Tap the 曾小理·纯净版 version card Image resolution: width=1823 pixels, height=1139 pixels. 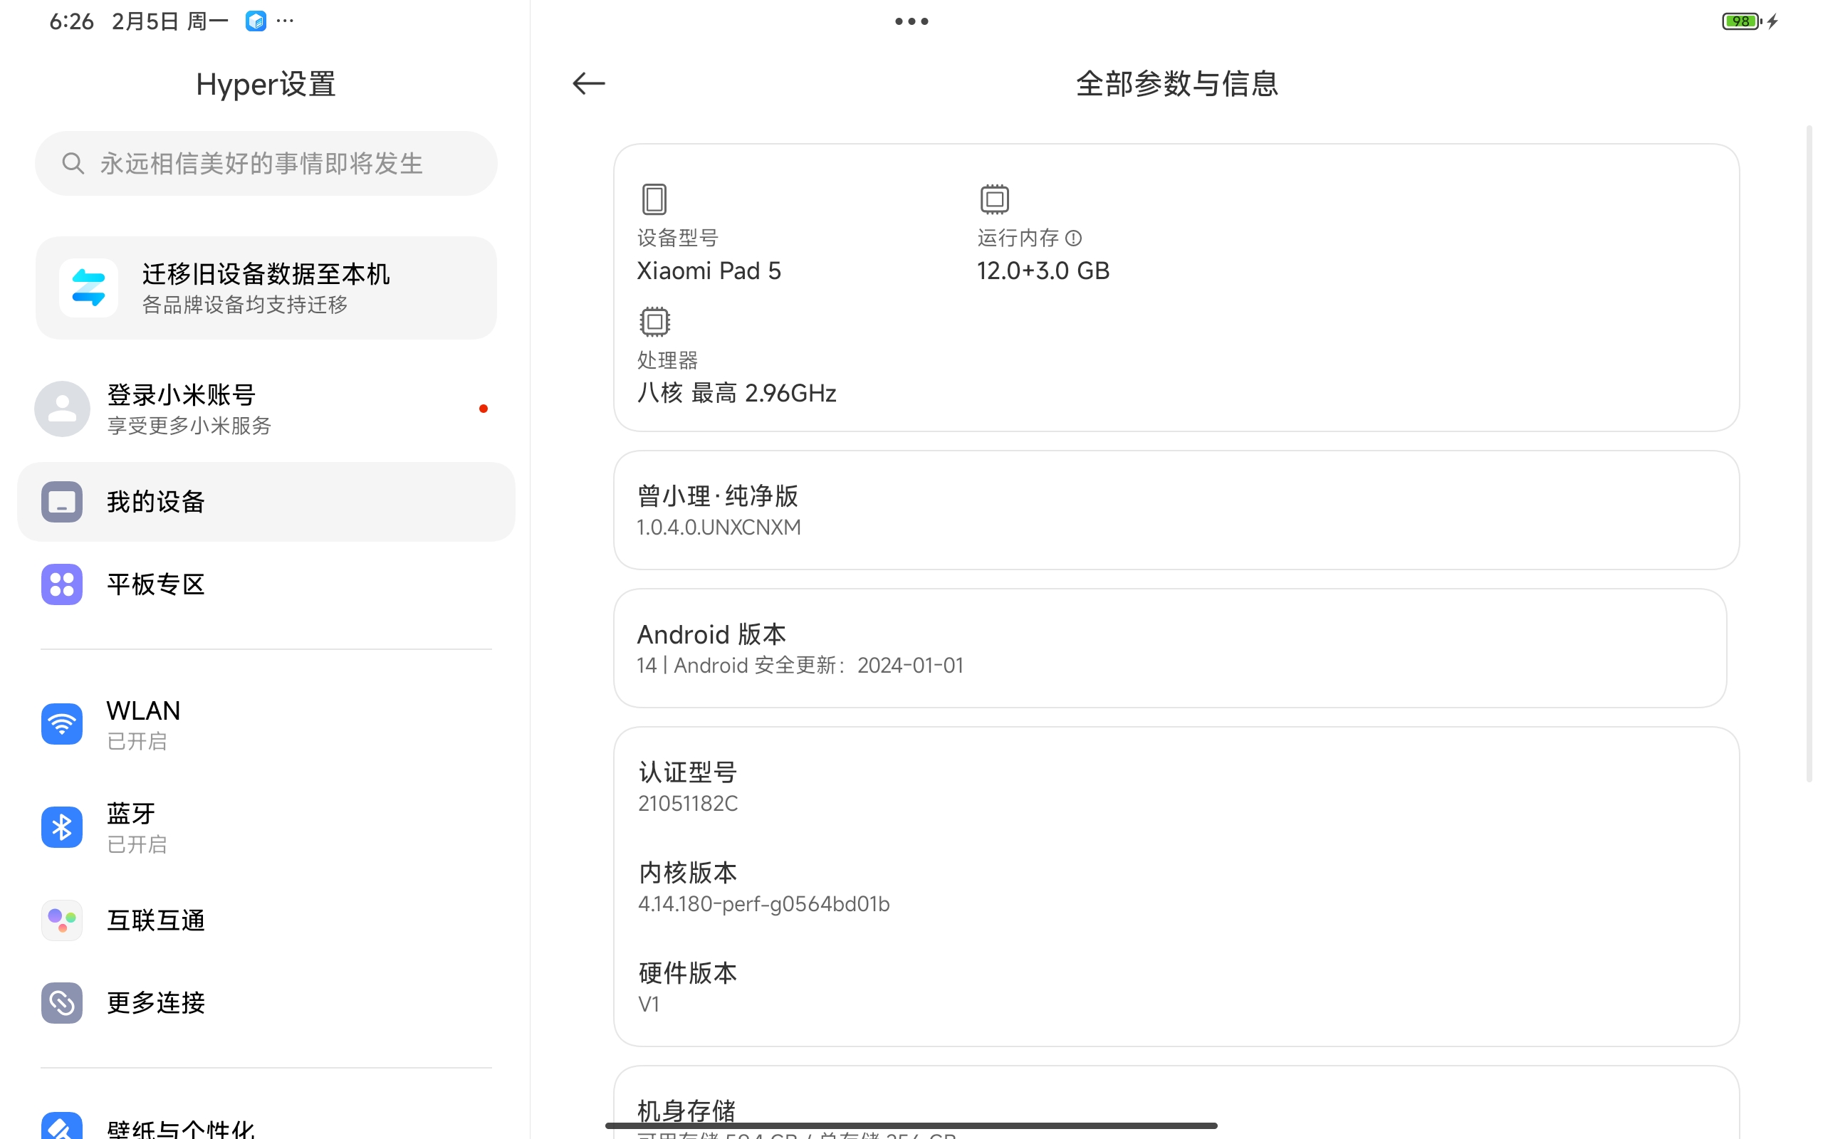[1176, 510]
